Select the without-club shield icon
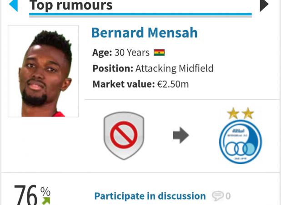 [124, 136]
